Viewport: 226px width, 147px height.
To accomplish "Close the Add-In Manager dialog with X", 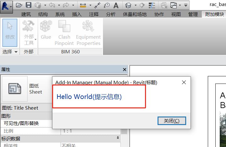I will coord(184,82).
